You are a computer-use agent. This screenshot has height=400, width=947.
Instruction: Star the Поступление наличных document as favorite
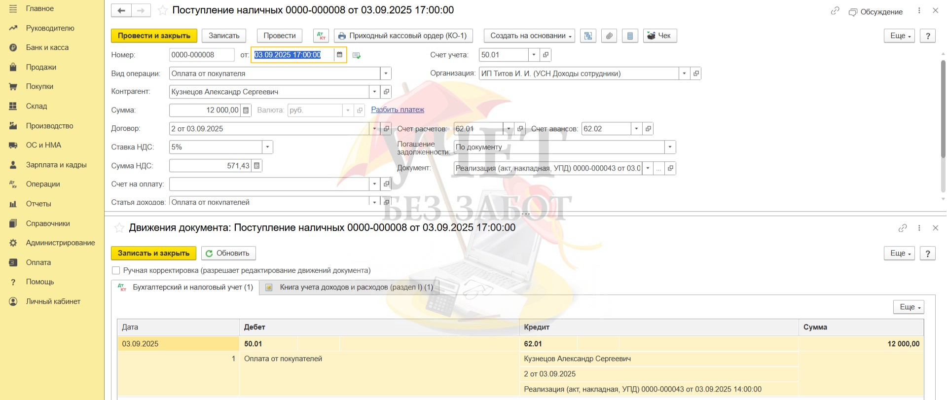coord(162,10)
